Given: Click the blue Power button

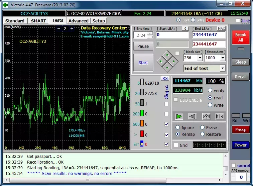Looking at the screenshot, I should (x=241, y=145).
